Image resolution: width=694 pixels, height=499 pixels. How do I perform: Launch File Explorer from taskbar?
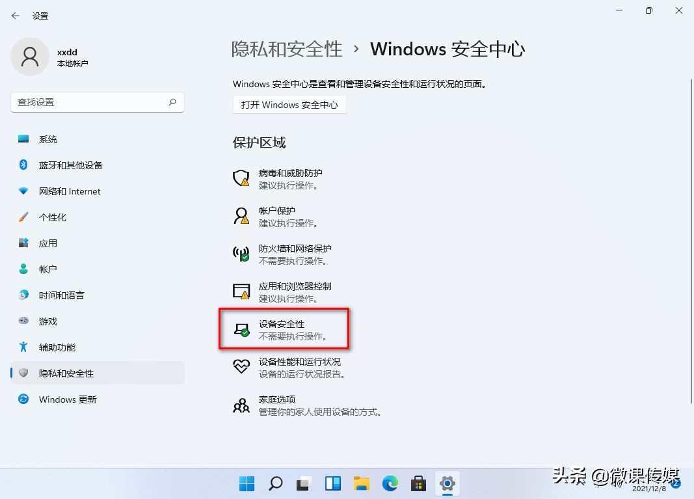tap(361, 483)
